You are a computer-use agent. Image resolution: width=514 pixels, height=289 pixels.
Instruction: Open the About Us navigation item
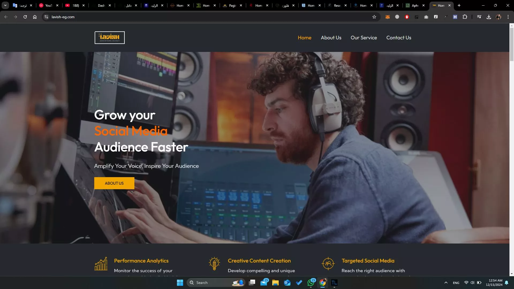(x=331, y=38)
